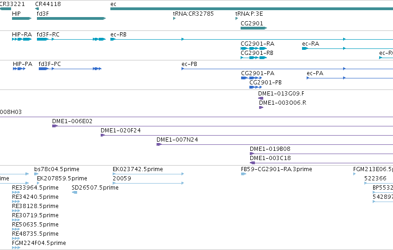The width and height of the screenshot is (393, 250).
Task: Select the EK207859.5prime EST
Action: (38, 184)
